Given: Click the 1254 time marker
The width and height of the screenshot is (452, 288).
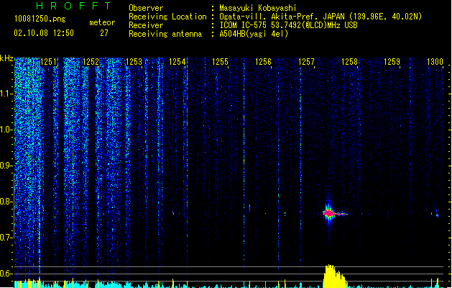Looking at the screenshot, I should click(177, 62).
